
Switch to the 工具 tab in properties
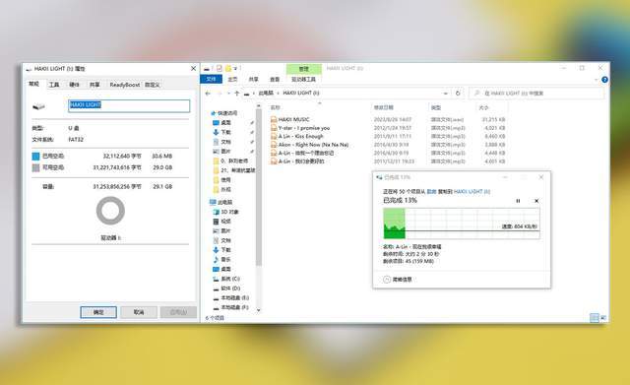[x=54, y=85]
